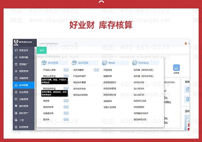Open 出入库流水 report link
Viewport: 202px width, 142px height.
(139, 88)
